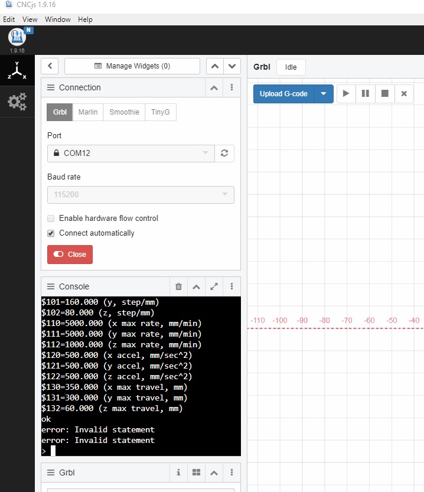This screenshot has height=492, width=424.
Task: Collapse the Connection widget
Action: (x=214, y=87)
